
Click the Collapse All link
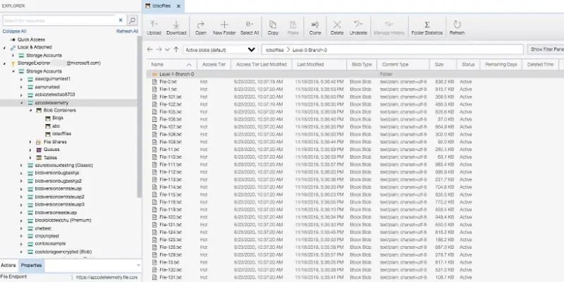click(14, 31)
